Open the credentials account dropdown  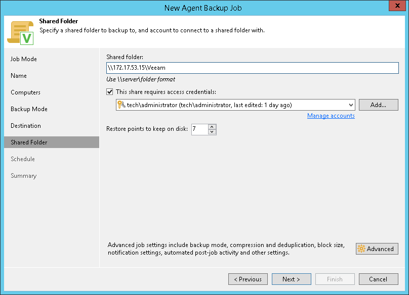coord(351,105)
